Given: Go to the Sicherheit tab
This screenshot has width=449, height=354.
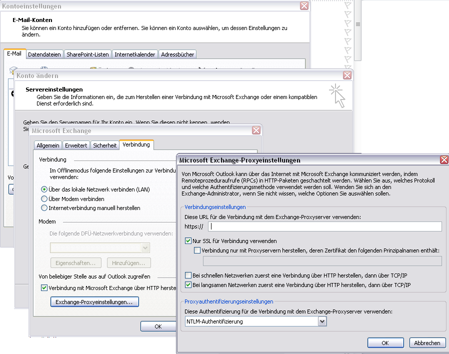Looking at the screenshot, I should click(105, 145).
